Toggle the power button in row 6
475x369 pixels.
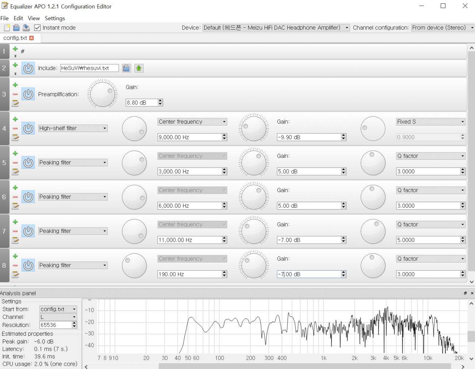[x=28, y=197]
